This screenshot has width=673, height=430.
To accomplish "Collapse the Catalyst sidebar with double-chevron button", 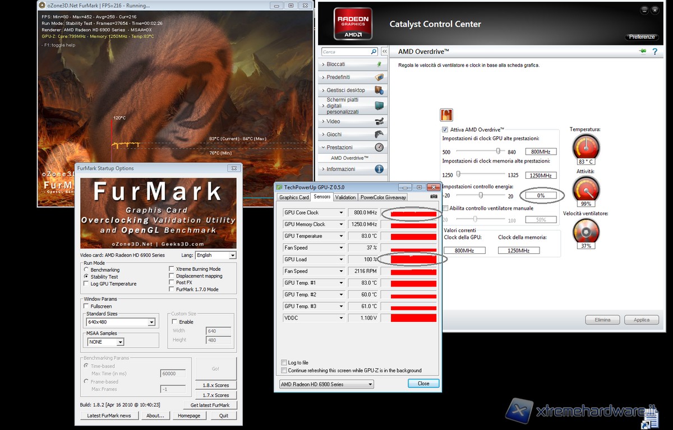I will click(384, 52).
